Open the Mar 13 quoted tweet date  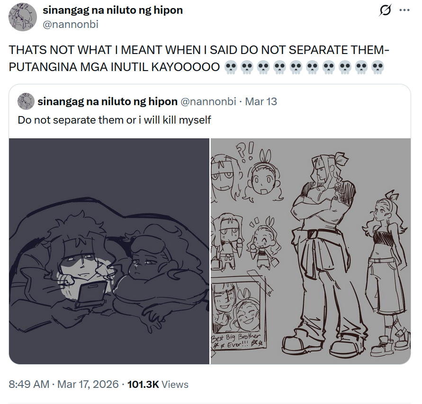click(261, 101)
